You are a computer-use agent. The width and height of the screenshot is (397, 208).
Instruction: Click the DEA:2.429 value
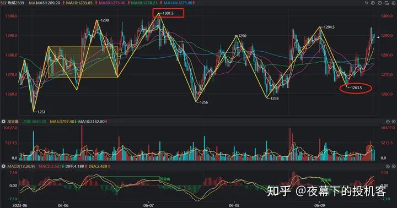click(x=98, y=166)
